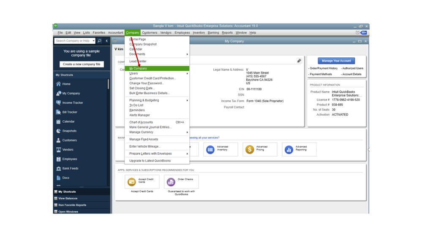This screenshot has height=237, width=422.
Task: Expand Prepare Letters with Envelopes submenu
Action: [x=187, y=154]
